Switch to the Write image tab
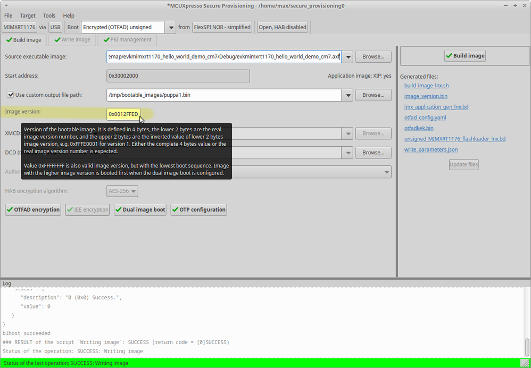This screenshot has height=368, width=531. (72, 39)
